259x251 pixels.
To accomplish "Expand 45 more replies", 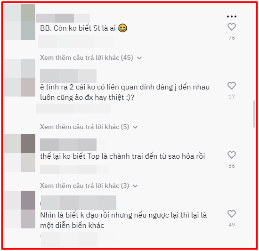I will click(86, 57).
